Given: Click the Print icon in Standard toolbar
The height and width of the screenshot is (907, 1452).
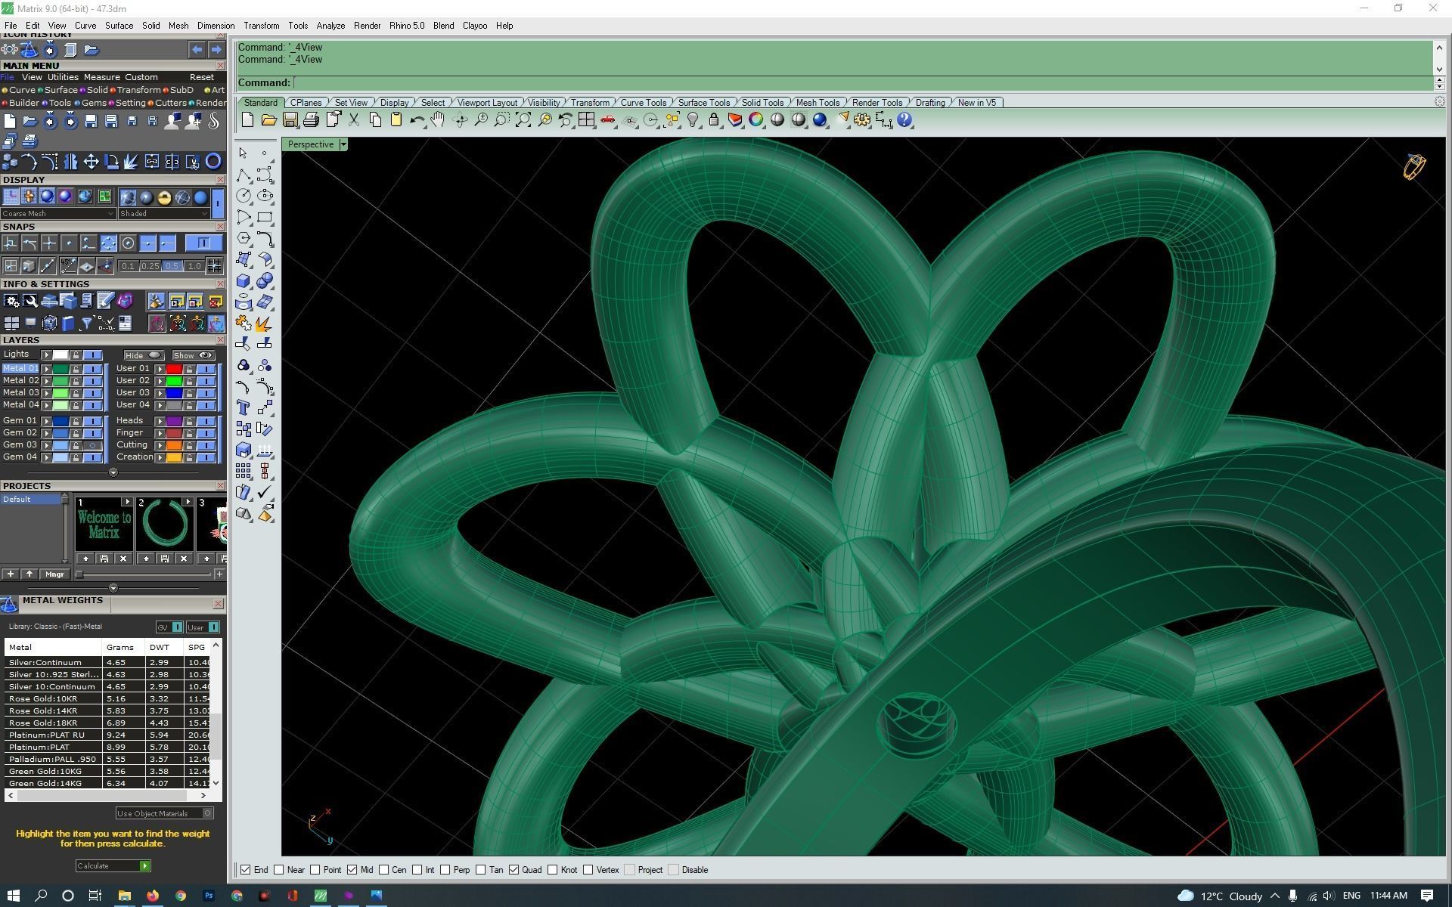Looking at the screenshot, I should pos(311,120).
